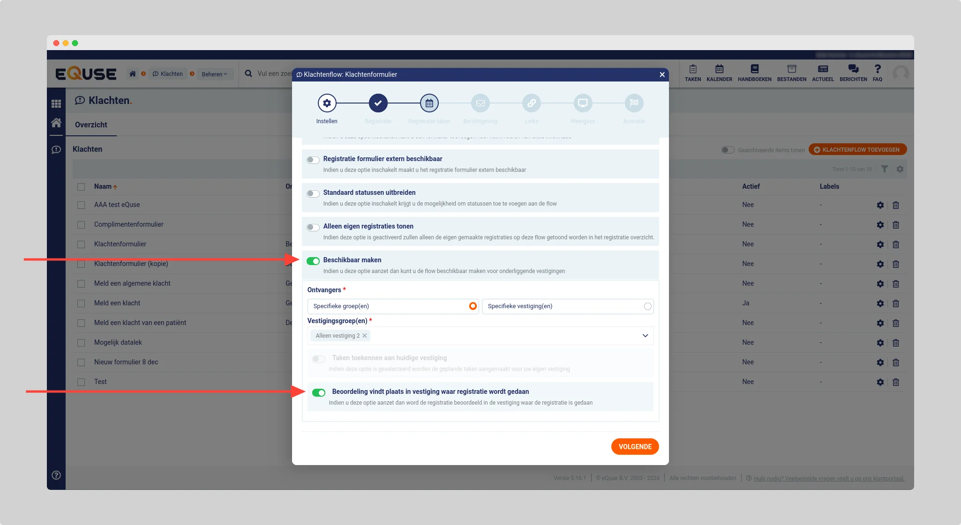This screenshot has width=961, height=525.
Task: Open the Kalender icon in top toolbar
Action: [x=719, y=69]
